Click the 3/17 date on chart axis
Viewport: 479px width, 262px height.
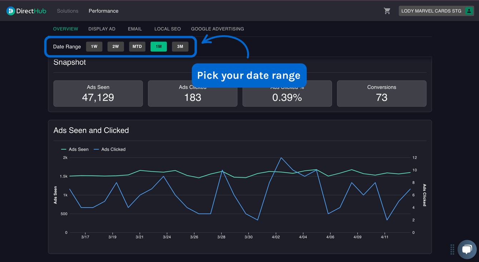pyautogui.click(x=85, y=237)
